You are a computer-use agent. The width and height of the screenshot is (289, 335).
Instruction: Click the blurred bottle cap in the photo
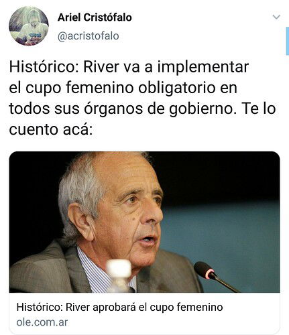point(119,267)
